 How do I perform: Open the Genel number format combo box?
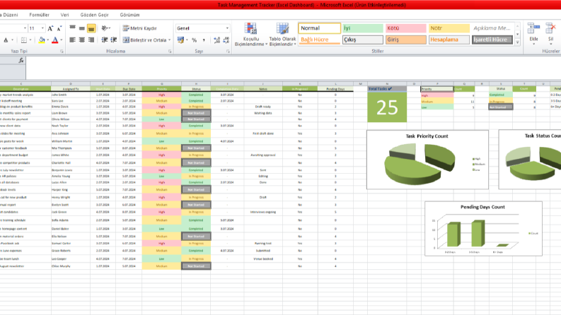(202, 28)
